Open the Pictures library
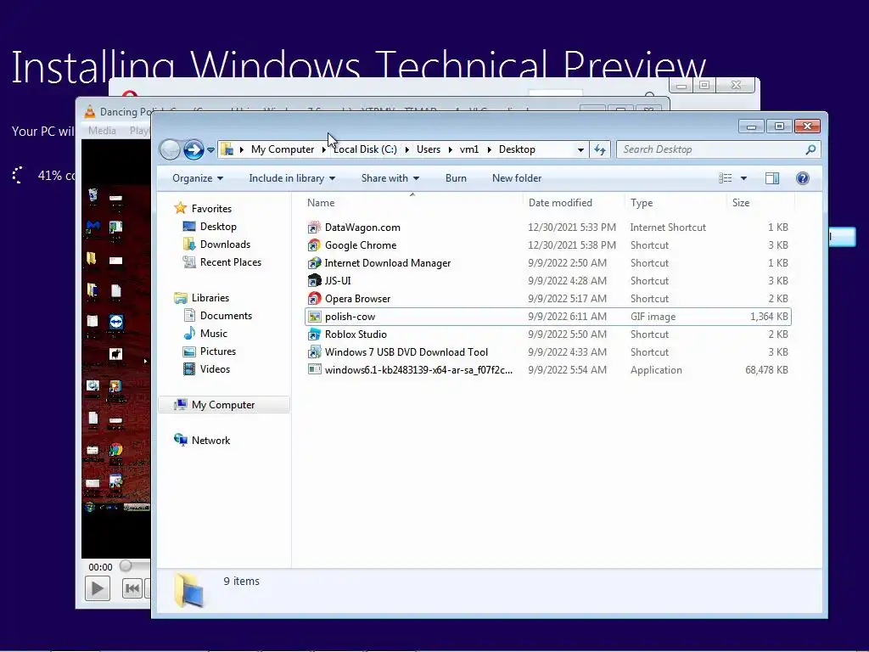Screen dimensions: 869x652 coord(218,351)
